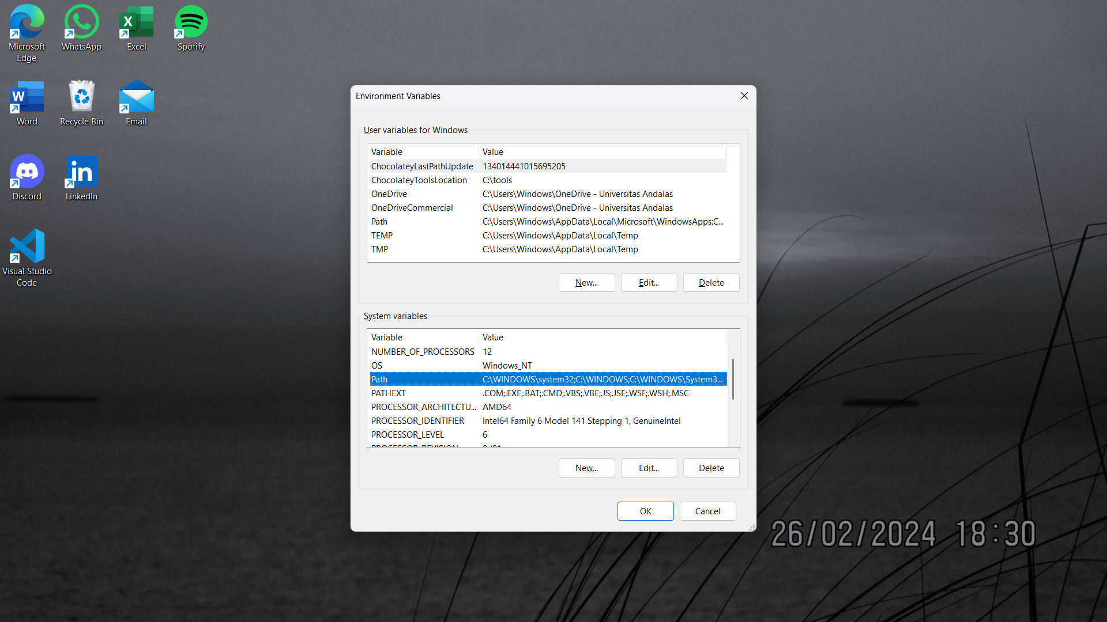
Task: Close the Environment Variables dialog
Action: (x=744, y=96)
